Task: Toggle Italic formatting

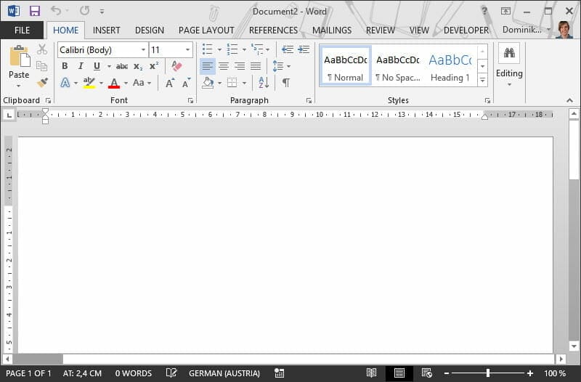Action: [81, 66]
